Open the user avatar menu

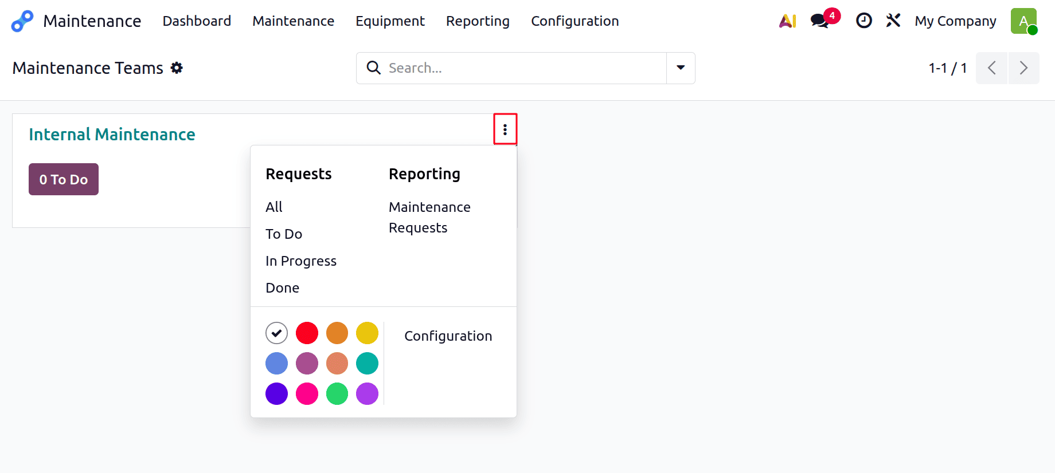1023,21
